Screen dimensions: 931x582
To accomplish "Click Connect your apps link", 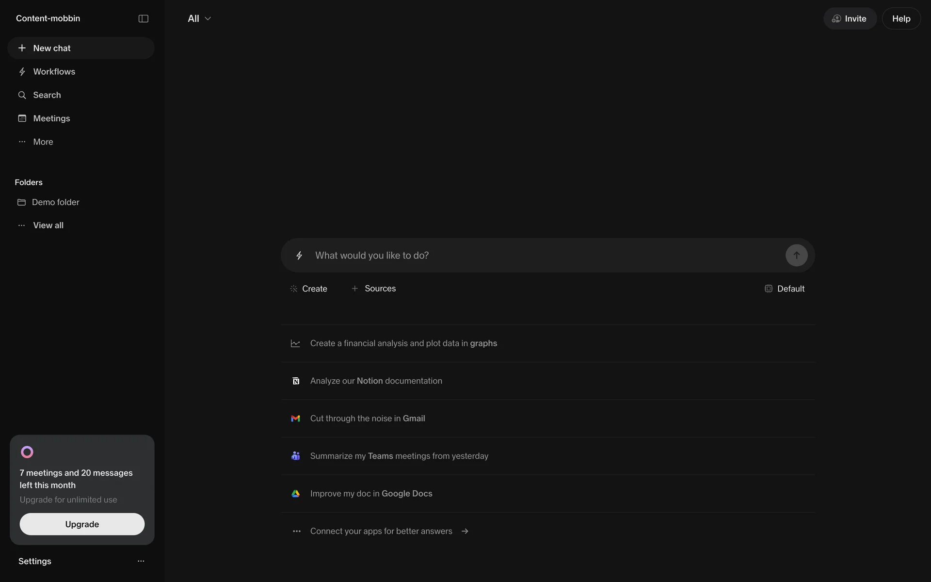I will (381, 531).
